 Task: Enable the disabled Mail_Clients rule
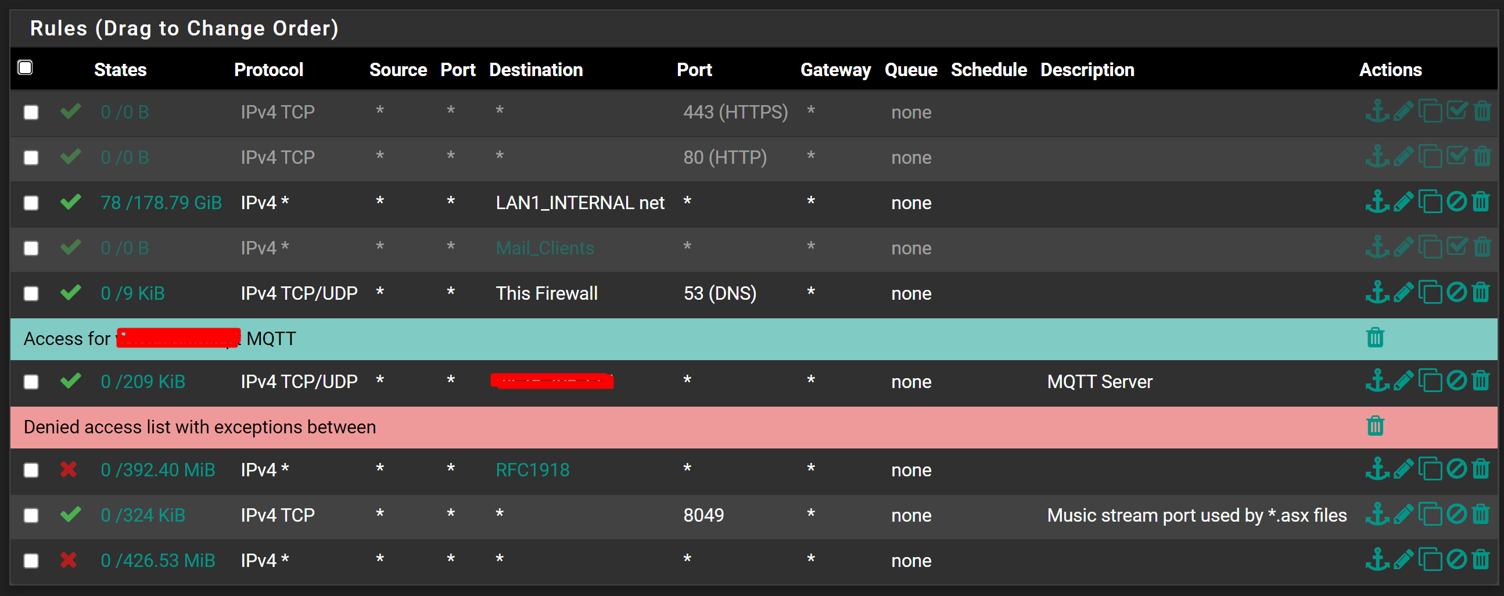[x=1456, y=247]
